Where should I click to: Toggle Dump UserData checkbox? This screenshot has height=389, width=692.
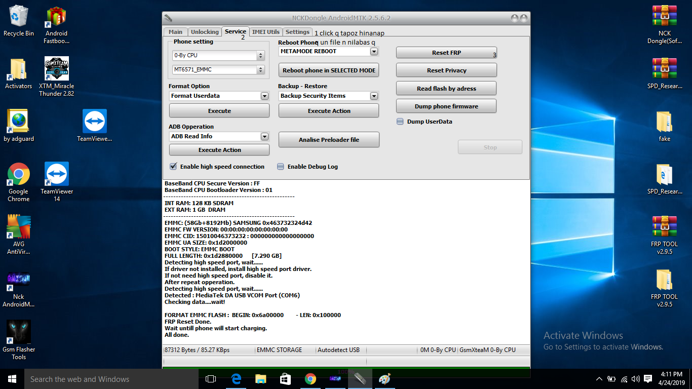400,122
